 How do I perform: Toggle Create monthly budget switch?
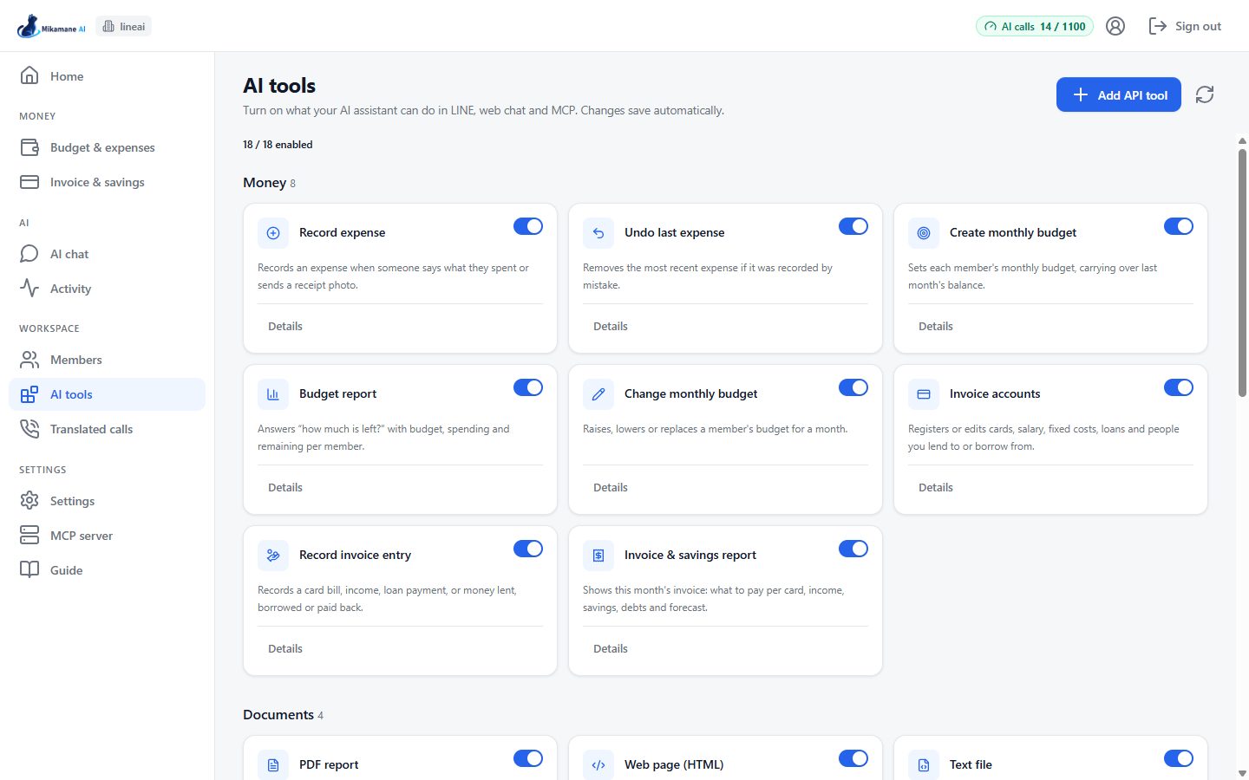(x=1179, y=226)
